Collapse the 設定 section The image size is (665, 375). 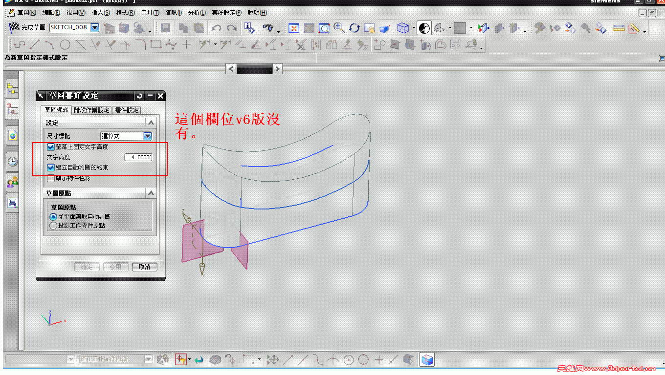[151, 123]
